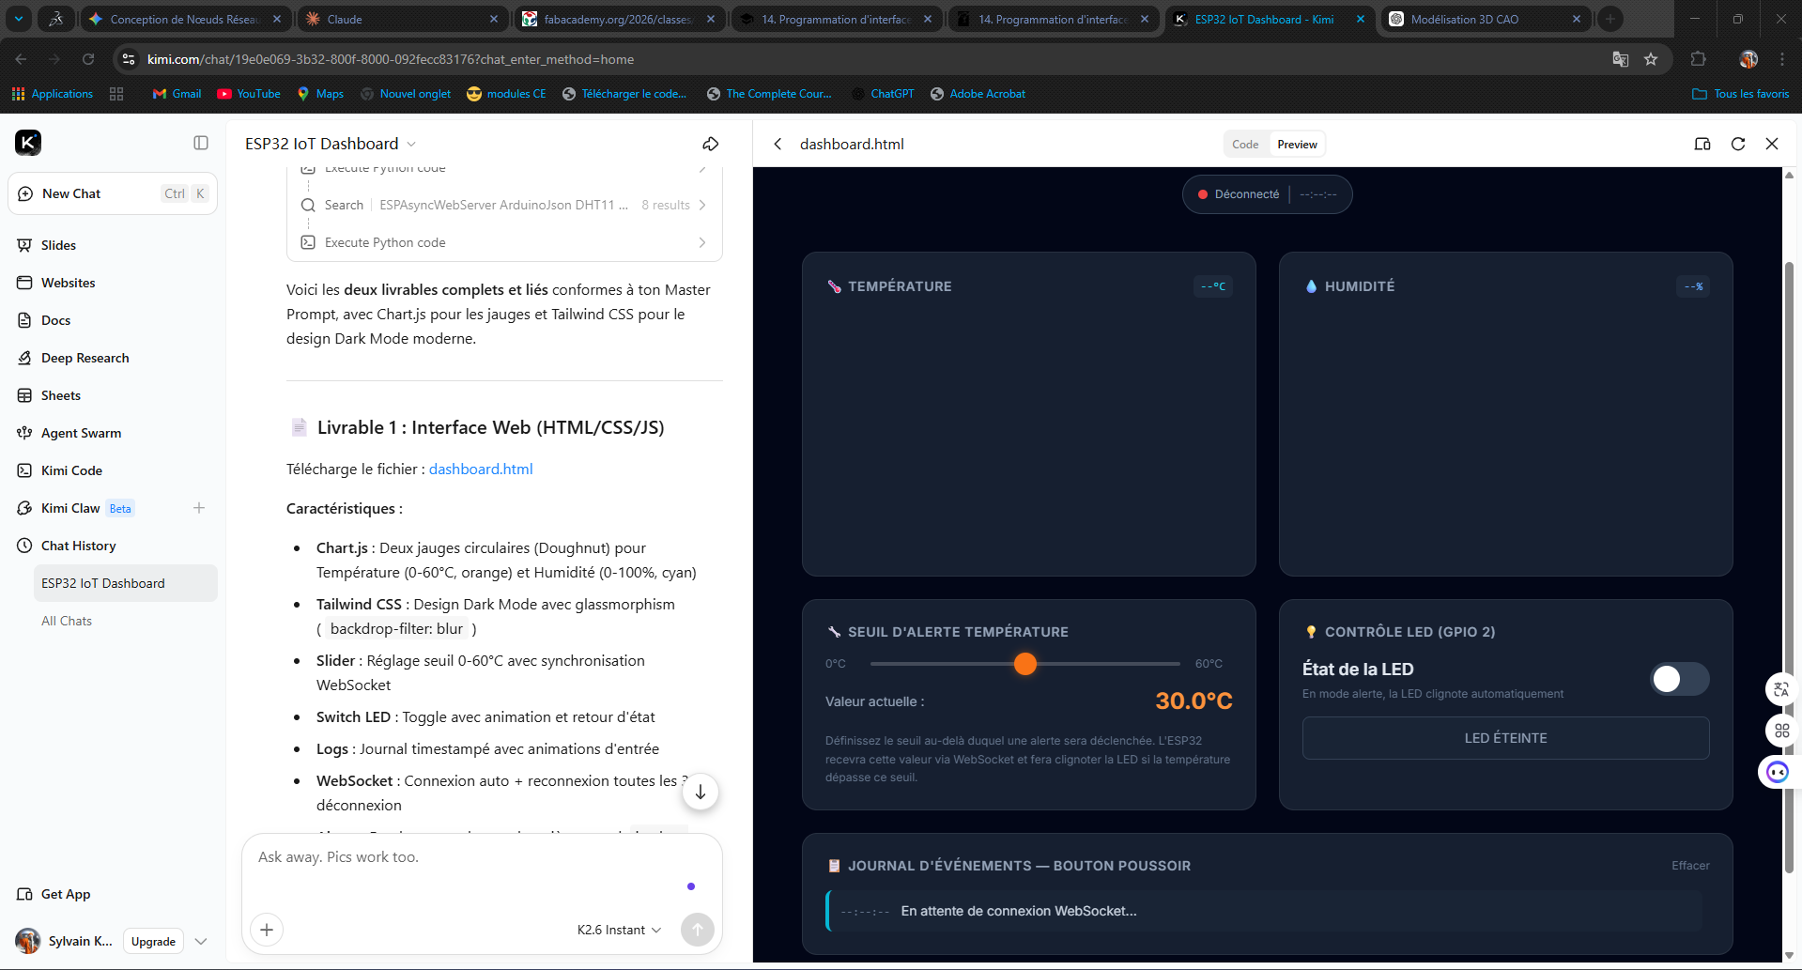Open dashboard.html preview in new window
Screen dimensions: 1802x970
tap(1702, 144)
